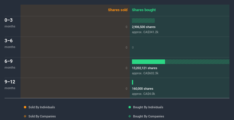Image resolution: width=234 pixels, height=120 pixels.
Task: Click the solid green bar in the 6–9 months row
Action: (148, 62)
